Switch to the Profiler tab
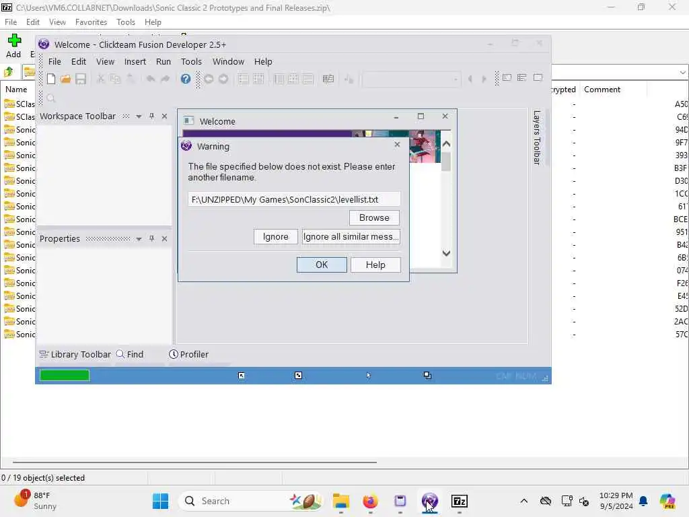 tap(189, 354)
